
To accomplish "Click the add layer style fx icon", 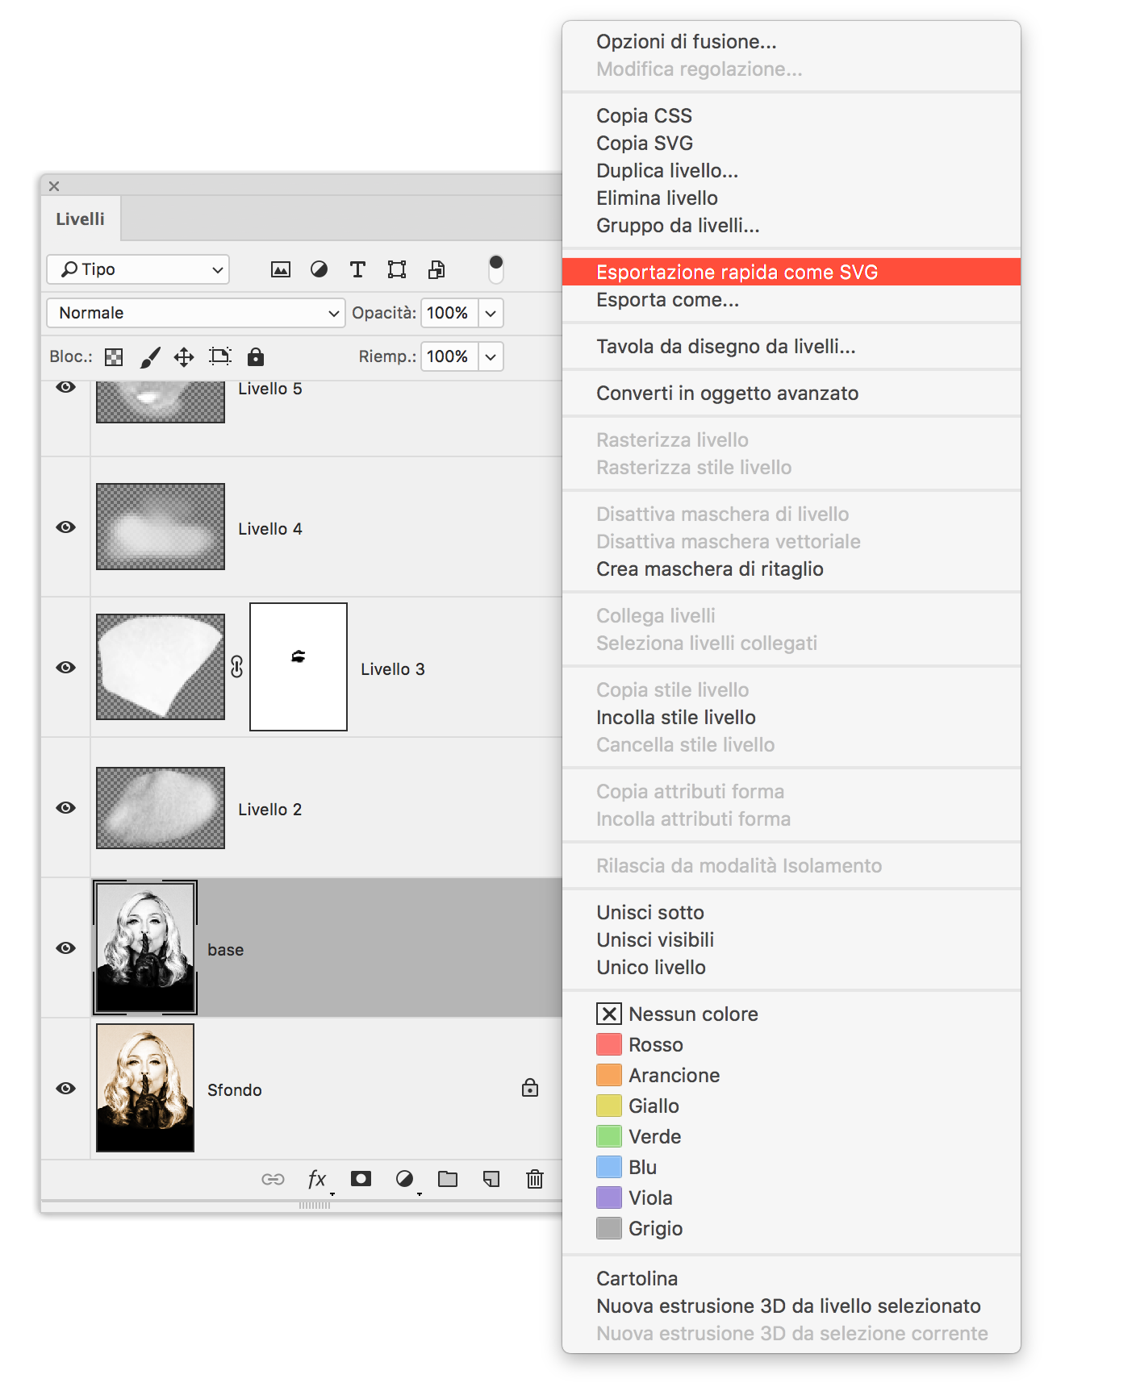I will coord(317,1179).
